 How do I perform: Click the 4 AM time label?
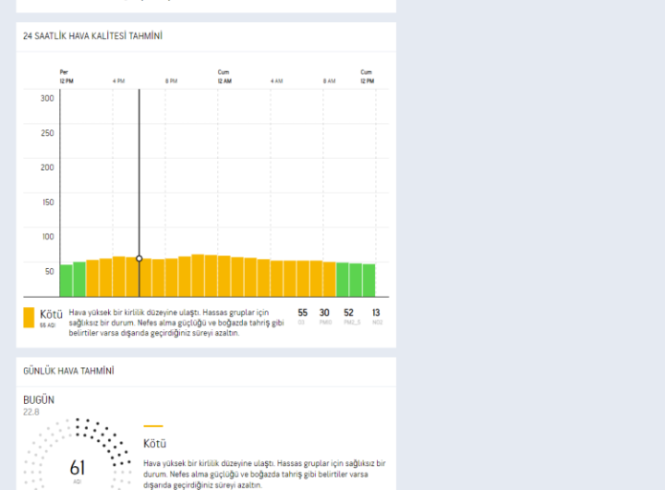[x=276, y=81]
